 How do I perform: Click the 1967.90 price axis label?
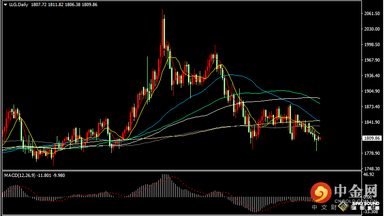click(x=371, y=60)
